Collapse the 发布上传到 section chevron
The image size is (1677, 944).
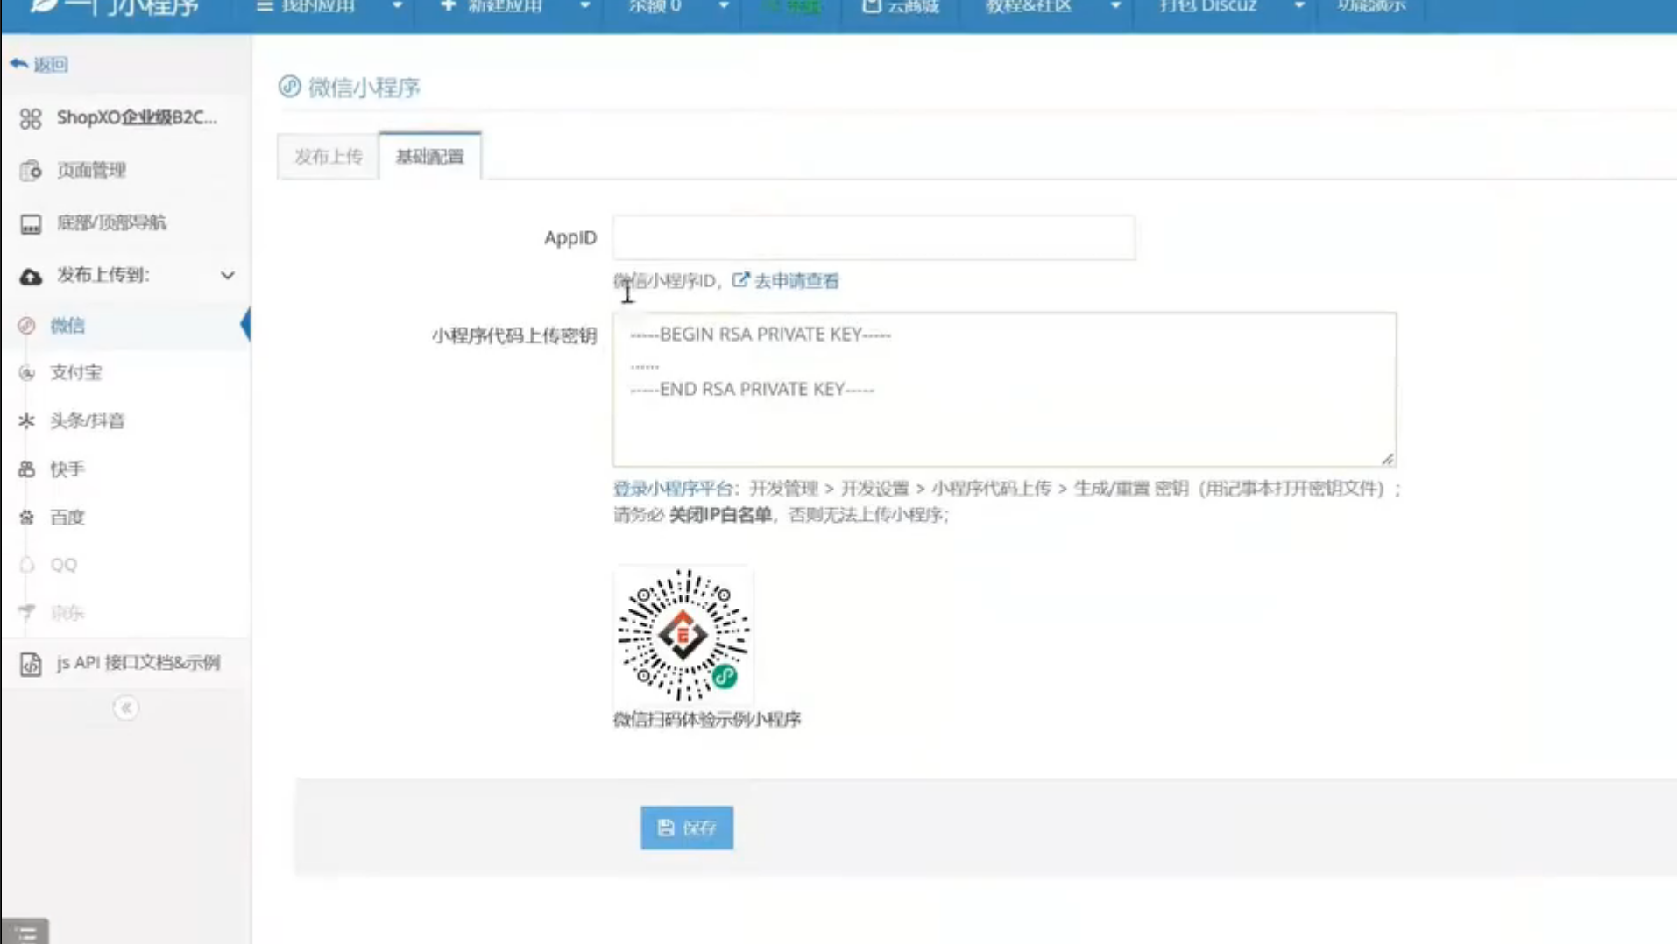[228, 276]
